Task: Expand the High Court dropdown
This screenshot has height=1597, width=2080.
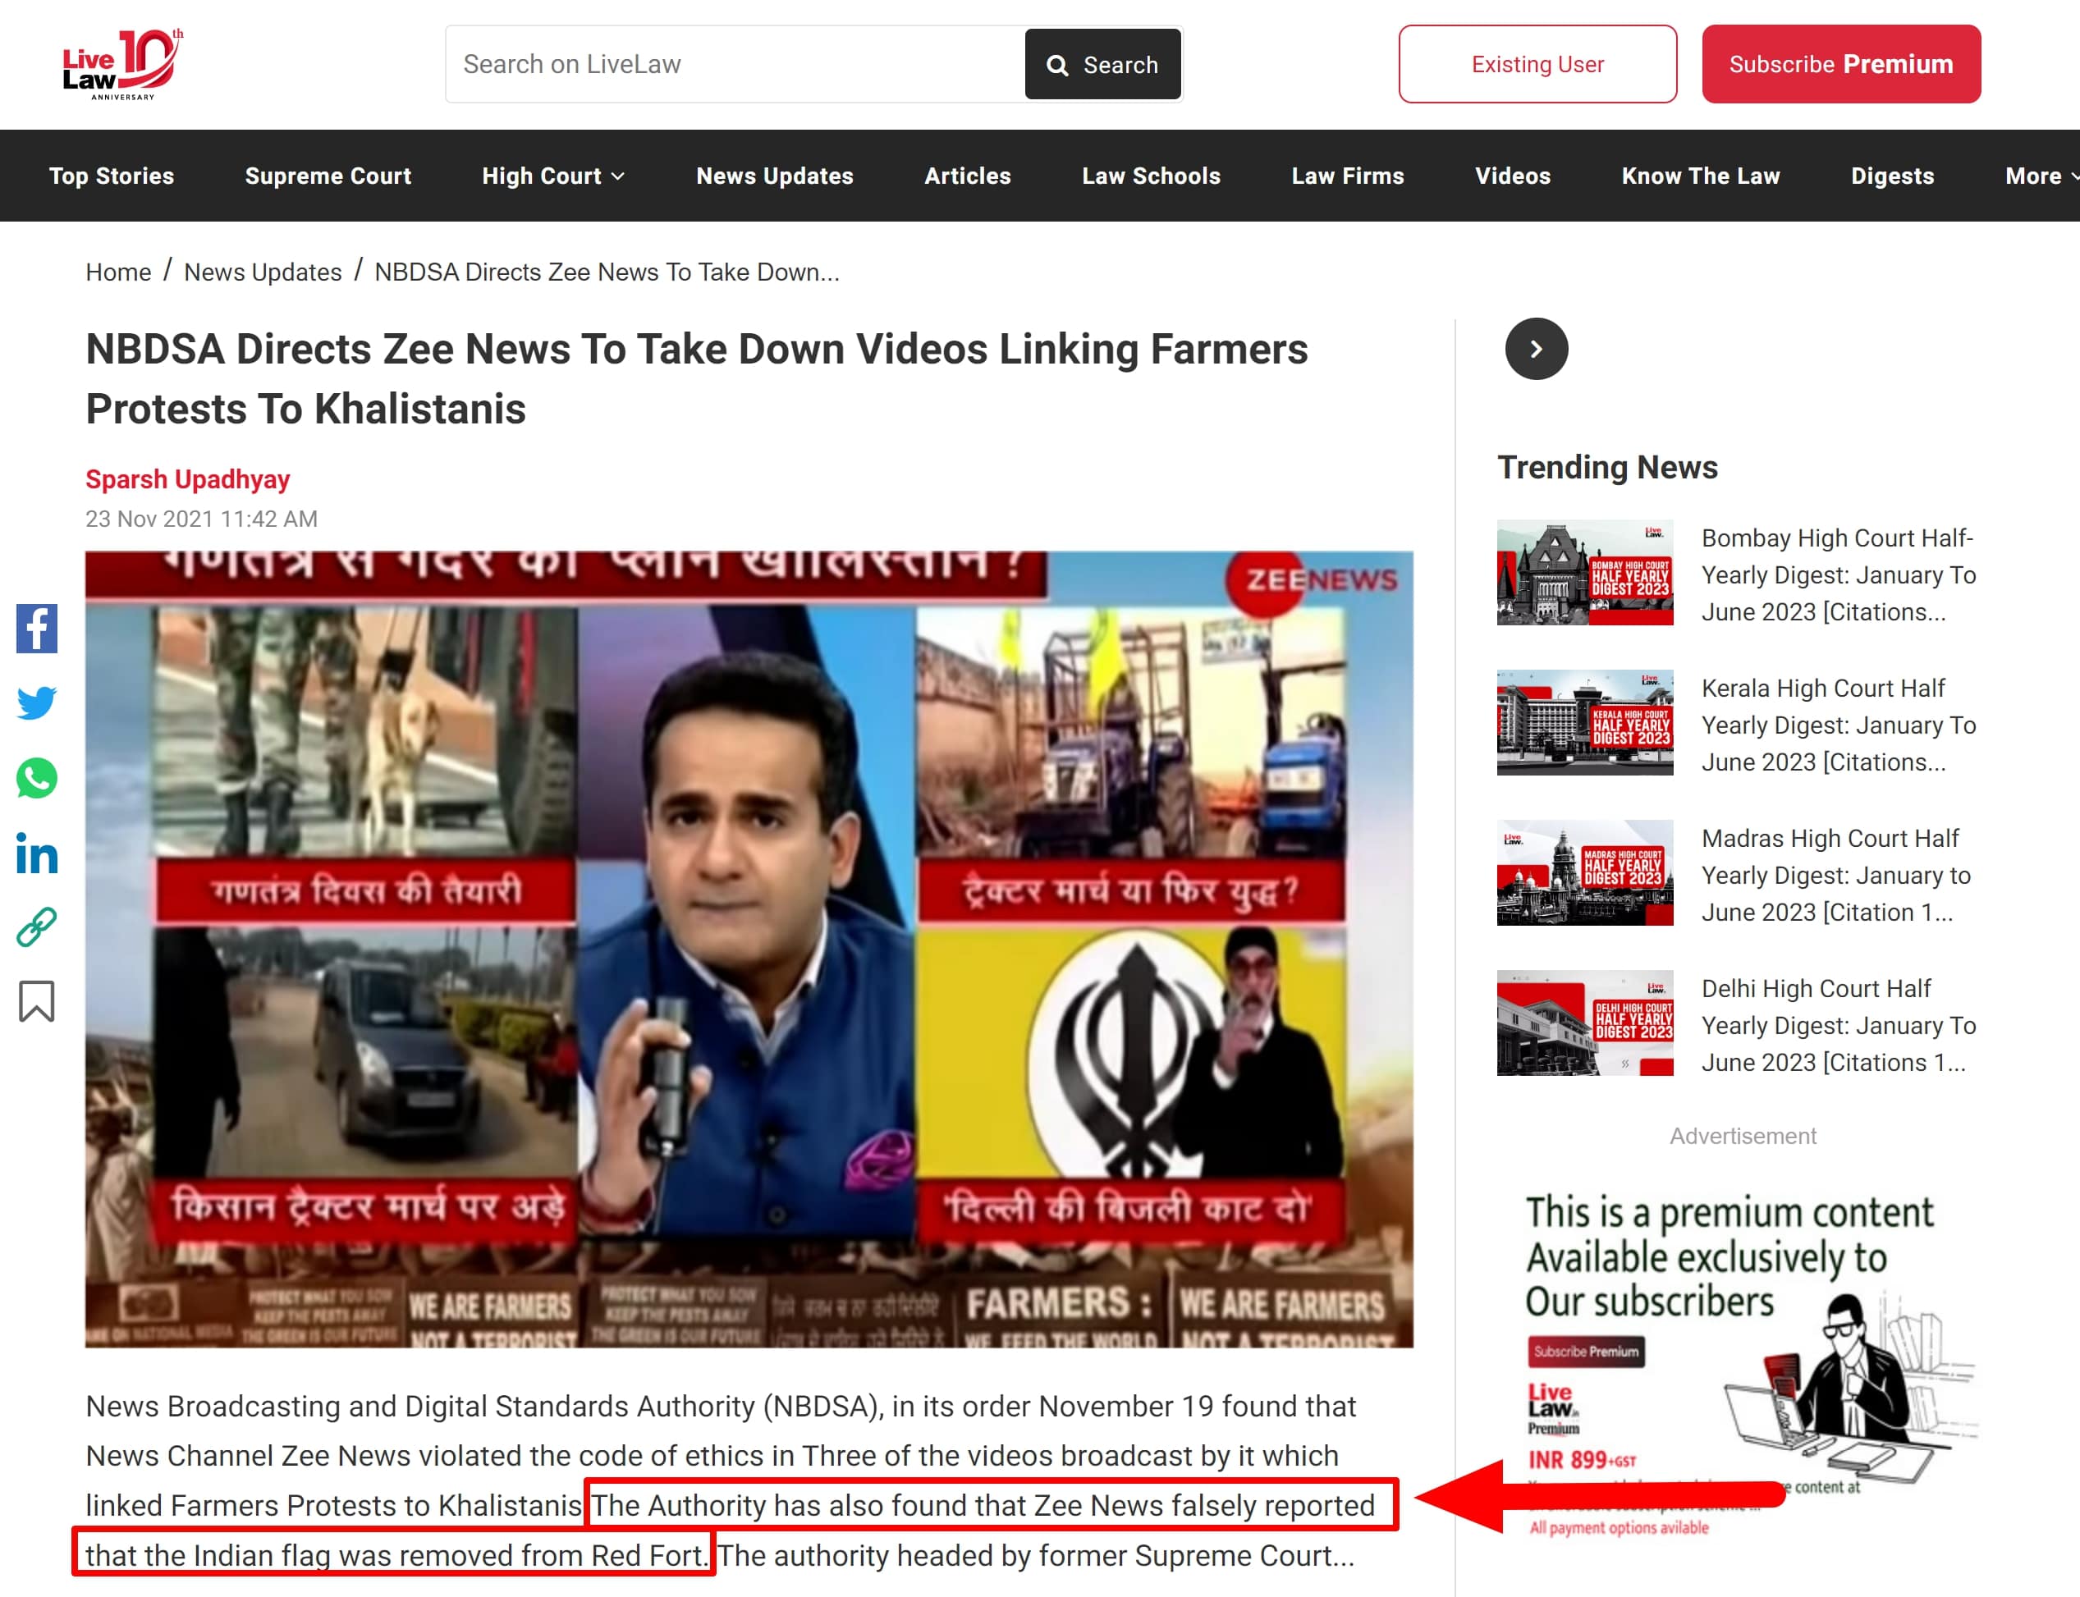Action: (x=553, y=176)
